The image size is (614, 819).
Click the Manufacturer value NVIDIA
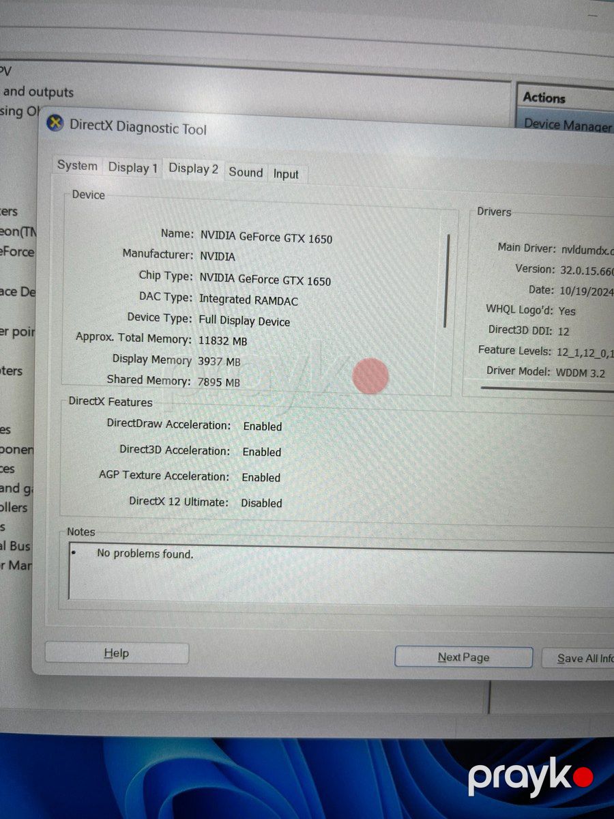pyautogui.click(x=217, y=257)
